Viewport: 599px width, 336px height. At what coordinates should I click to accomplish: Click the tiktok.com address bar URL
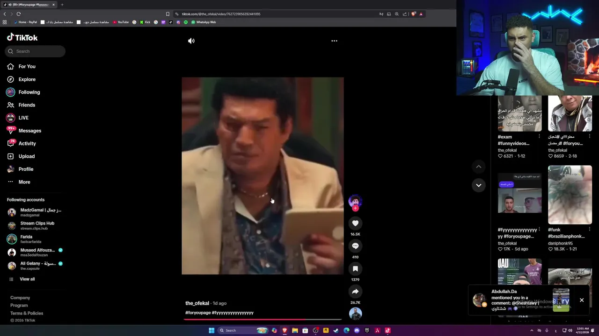point(221,14)
